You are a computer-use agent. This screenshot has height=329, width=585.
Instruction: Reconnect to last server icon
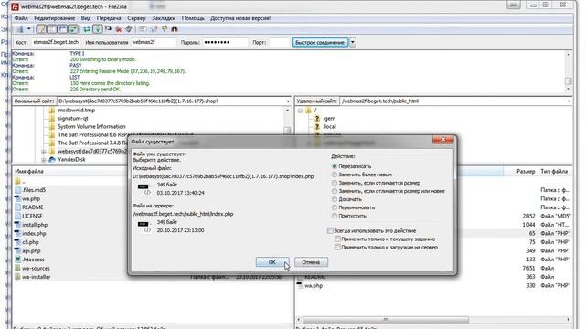click(129, 29)
